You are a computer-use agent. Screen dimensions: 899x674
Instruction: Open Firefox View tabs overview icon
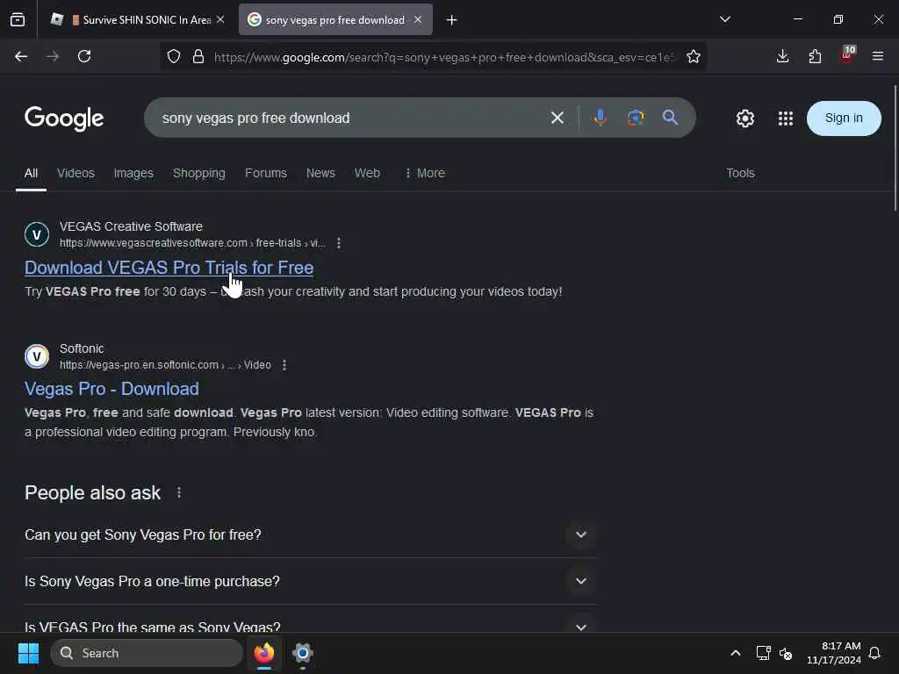pos(18,20)
